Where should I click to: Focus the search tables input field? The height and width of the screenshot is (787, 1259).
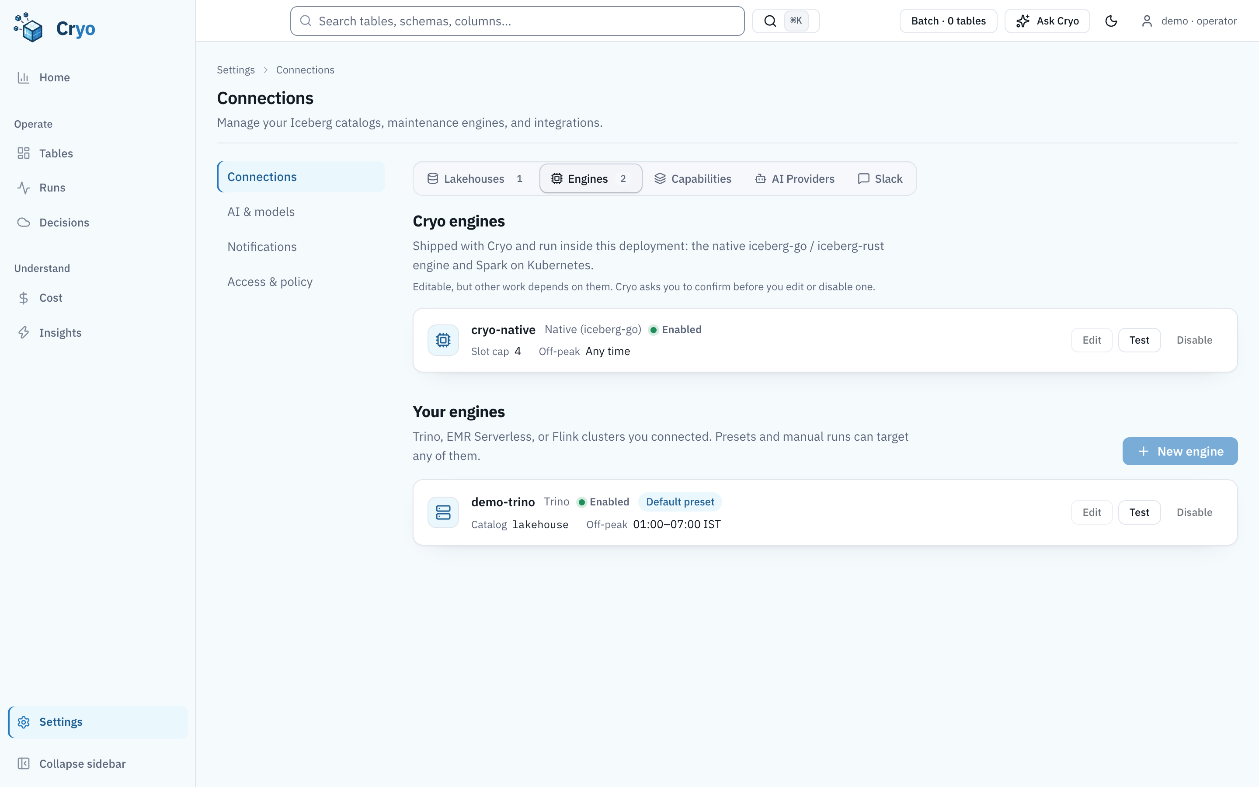[x=517, y=21]
